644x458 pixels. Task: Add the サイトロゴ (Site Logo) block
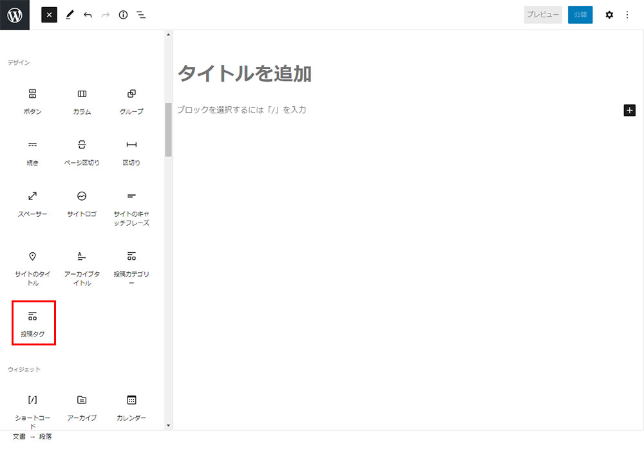point(82,203)
